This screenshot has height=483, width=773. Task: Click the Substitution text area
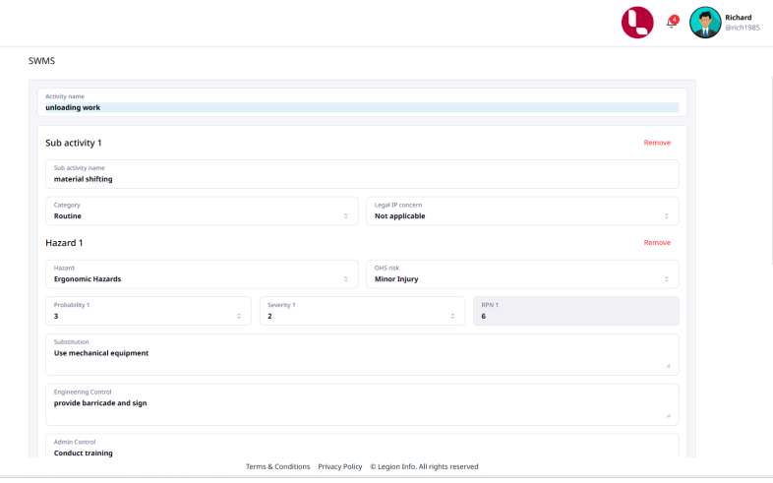click(x=361, y=355)
